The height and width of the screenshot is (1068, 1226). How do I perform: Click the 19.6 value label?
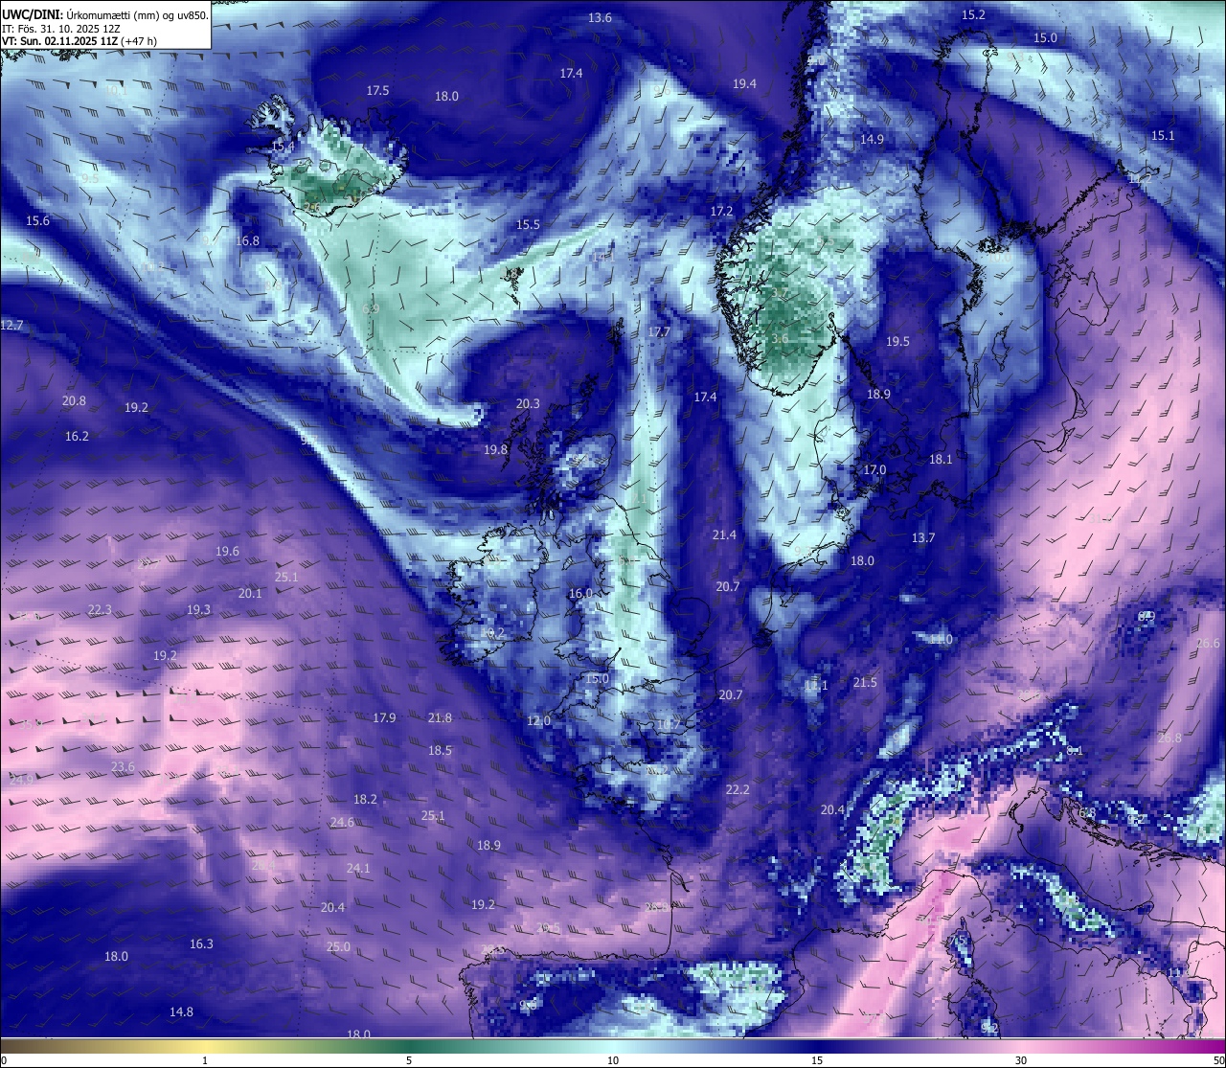[227, 552]
